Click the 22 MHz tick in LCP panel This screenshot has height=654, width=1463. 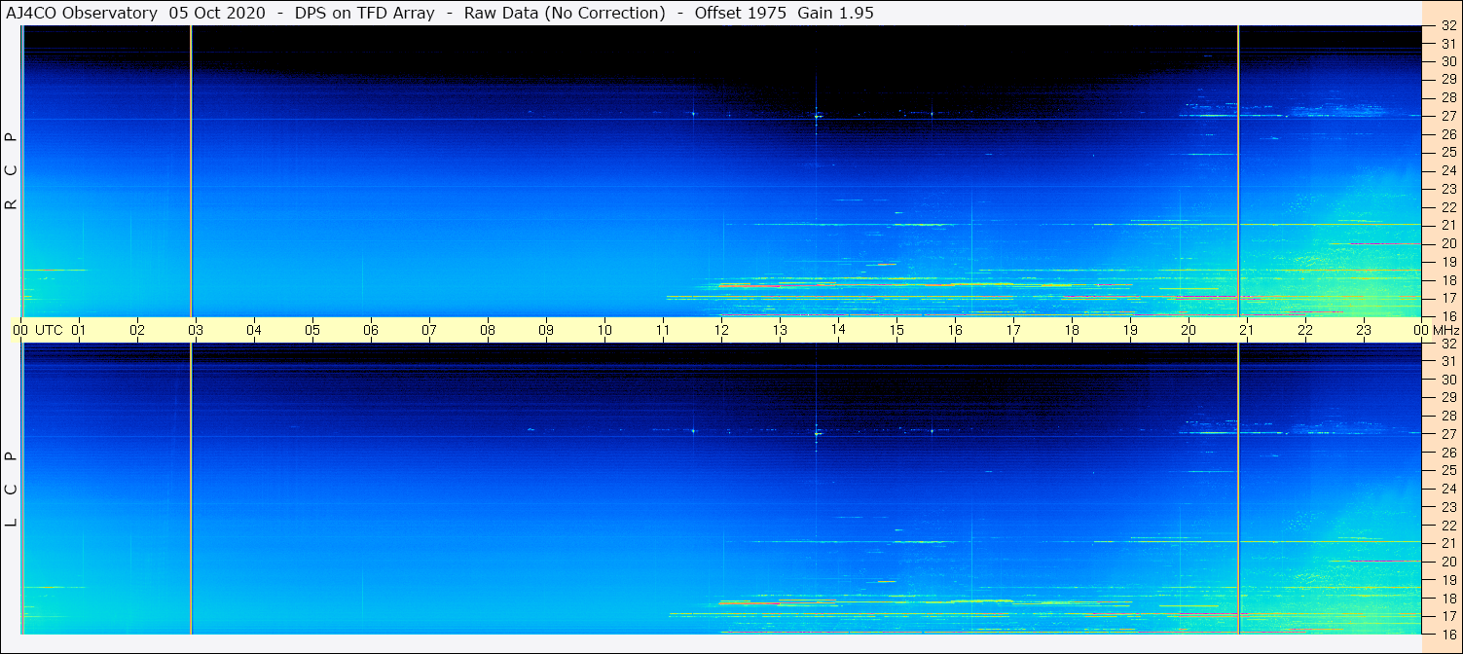click(x=1447, y=526)
